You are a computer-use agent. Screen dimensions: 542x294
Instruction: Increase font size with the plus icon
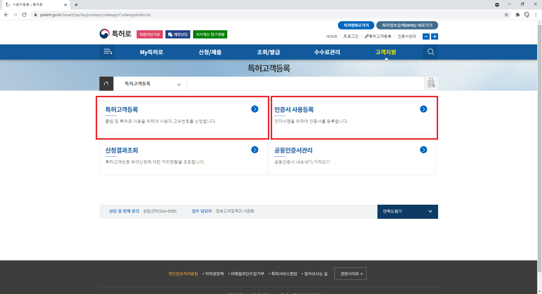point(435,36)
